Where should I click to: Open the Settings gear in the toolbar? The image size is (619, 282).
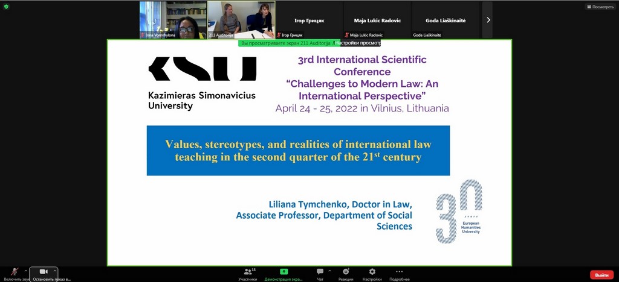(x=372, y=273)
